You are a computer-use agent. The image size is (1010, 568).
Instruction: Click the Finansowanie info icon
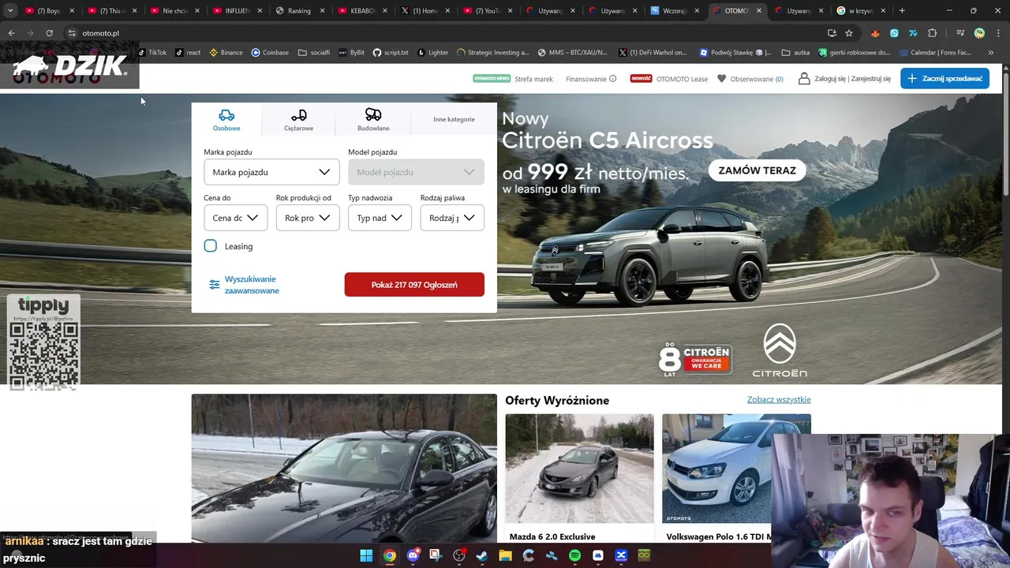pyautogui.click(x=612, y=79)
